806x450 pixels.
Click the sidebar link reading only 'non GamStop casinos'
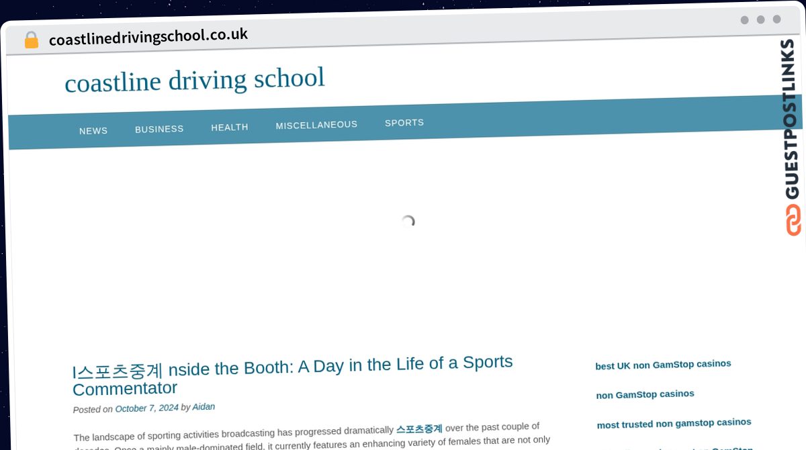(x=645, y=394)
